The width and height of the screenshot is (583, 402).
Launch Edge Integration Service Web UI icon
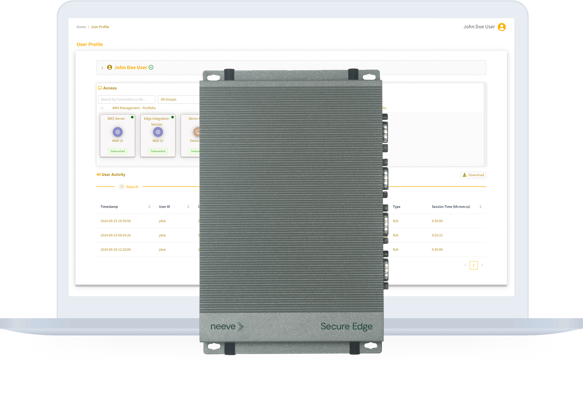click(x=158, y=132)
